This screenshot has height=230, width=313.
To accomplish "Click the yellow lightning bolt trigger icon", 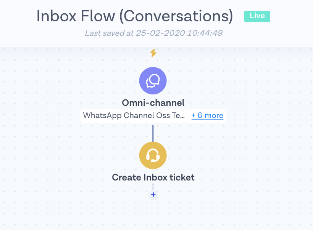I will [x=153, y=53].
